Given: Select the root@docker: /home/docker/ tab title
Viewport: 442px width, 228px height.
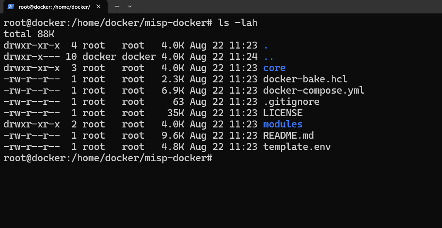Looking at the screenshot, I should (x=54, y=7).
